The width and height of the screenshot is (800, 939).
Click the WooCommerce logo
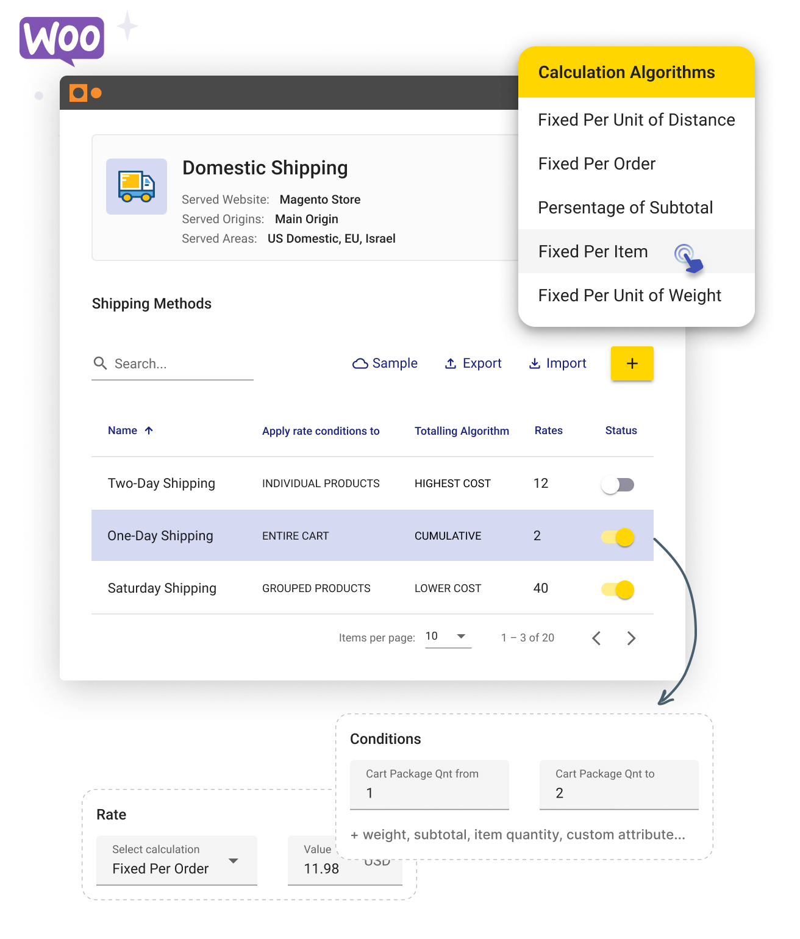click(x=62, y=40)
